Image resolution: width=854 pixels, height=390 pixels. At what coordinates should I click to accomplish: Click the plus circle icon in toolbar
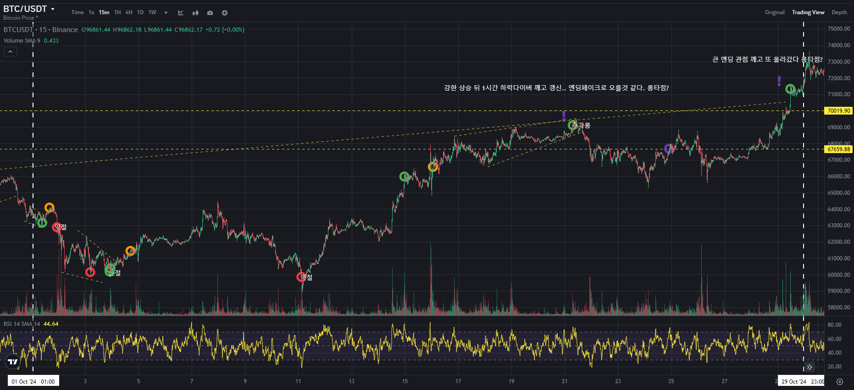point(225,13)
